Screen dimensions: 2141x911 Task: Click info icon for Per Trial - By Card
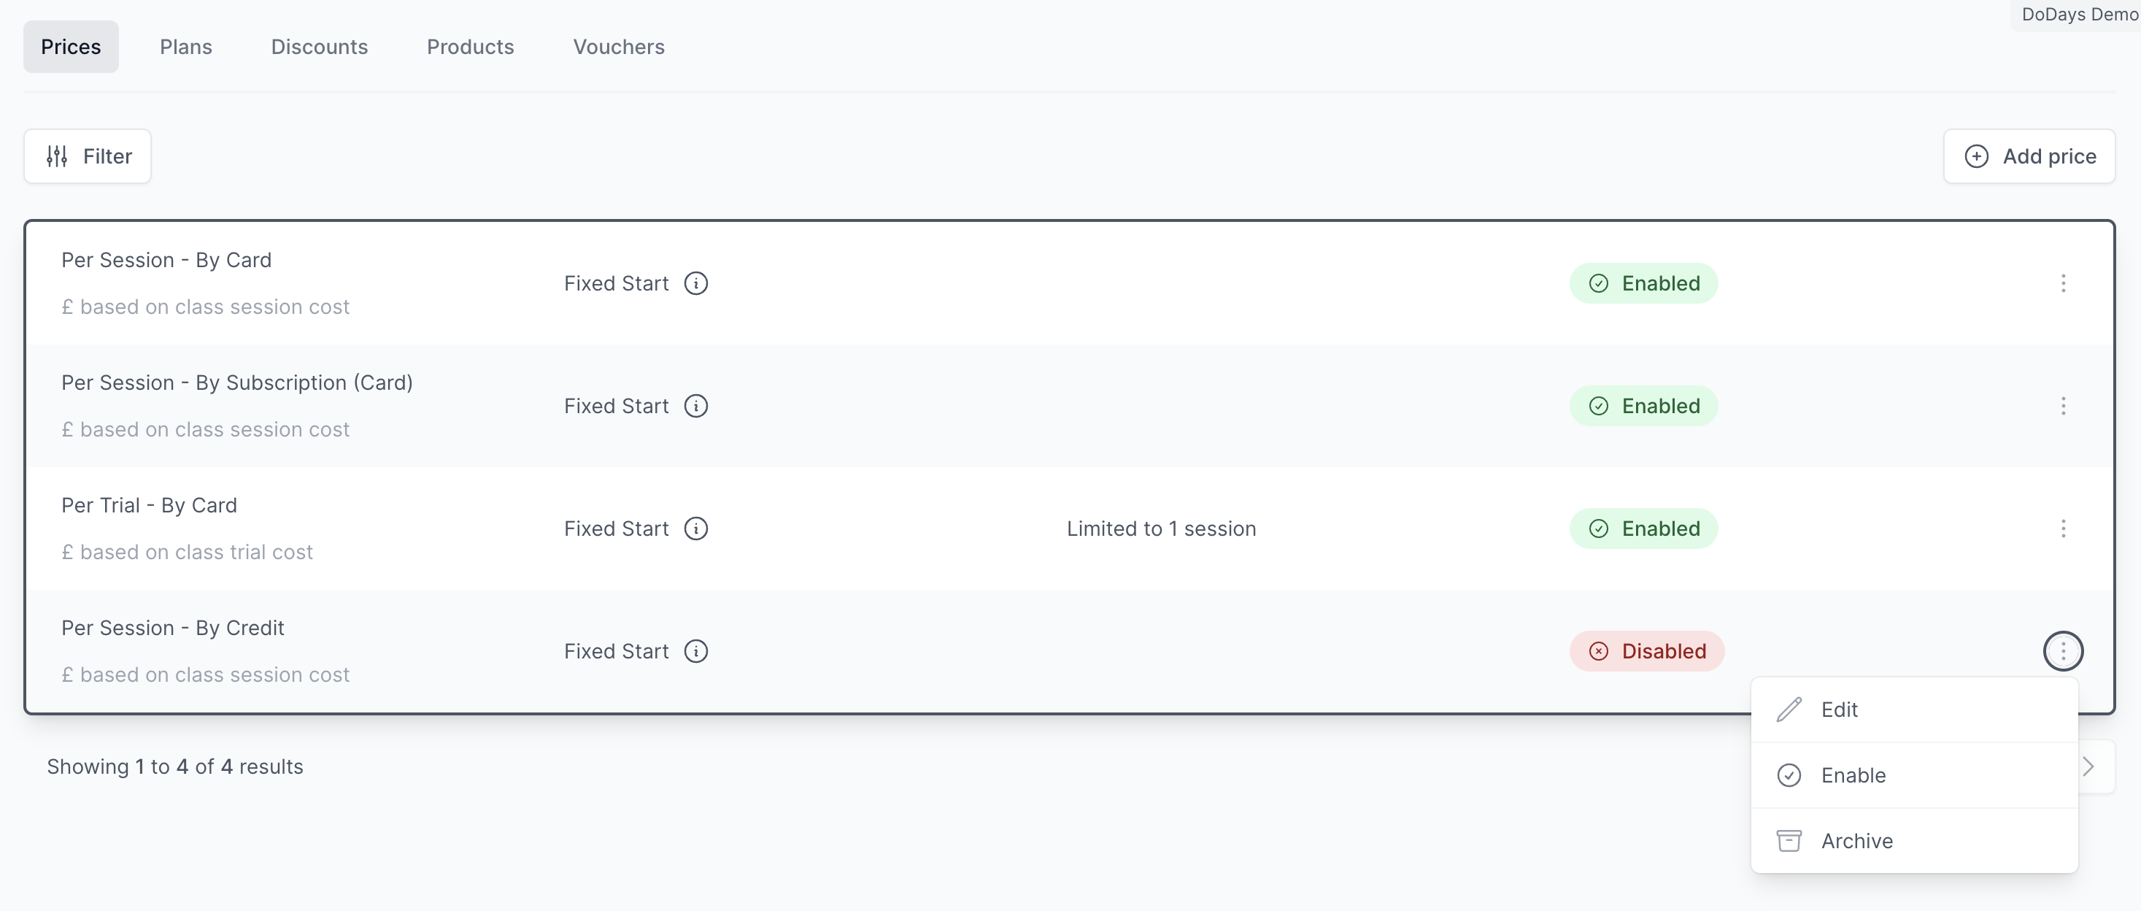click(x=695, y=528)
